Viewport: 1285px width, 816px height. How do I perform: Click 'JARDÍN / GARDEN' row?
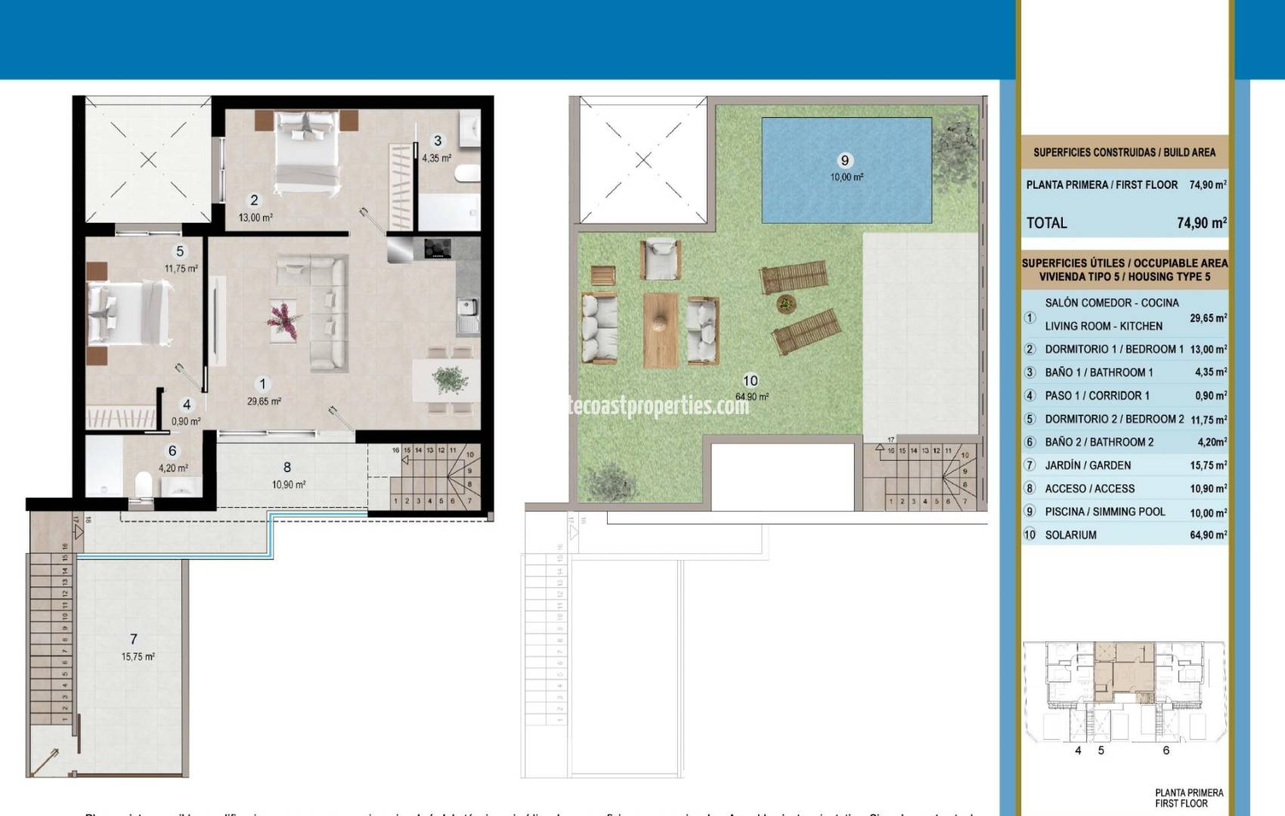click(x=1125, y=465)
